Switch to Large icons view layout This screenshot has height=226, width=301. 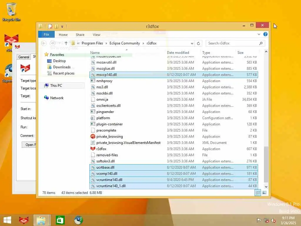point(264,192)
